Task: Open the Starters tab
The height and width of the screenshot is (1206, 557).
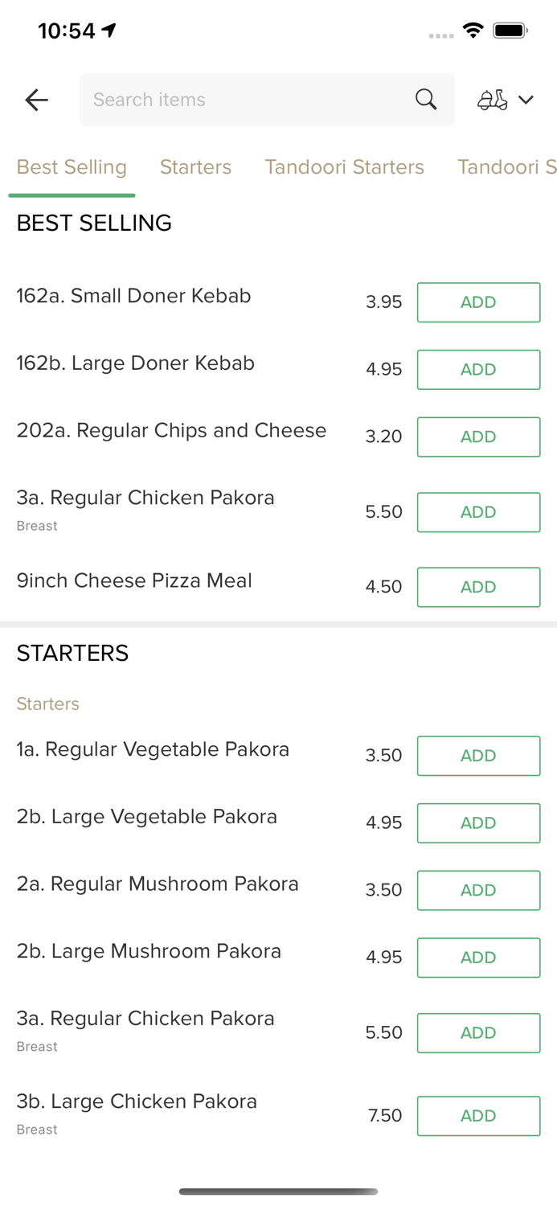Action: pos(195,167)
